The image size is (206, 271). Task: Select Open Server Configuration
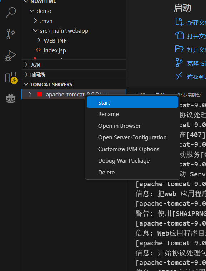point(132,137)
